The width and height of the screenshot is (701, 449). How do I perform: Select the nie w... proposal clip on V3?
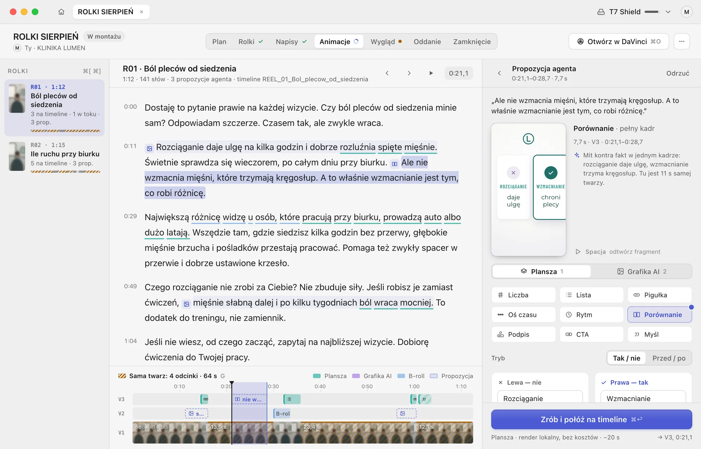pyautogui.click(x=249, y=399)
